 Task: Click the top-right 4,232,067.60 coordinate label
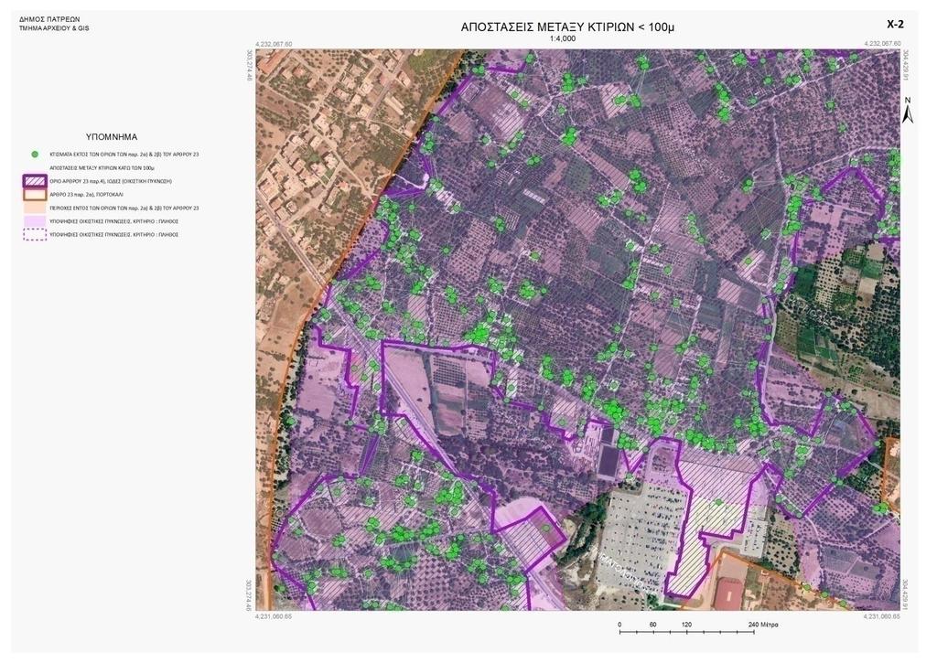tap(882, 44)
